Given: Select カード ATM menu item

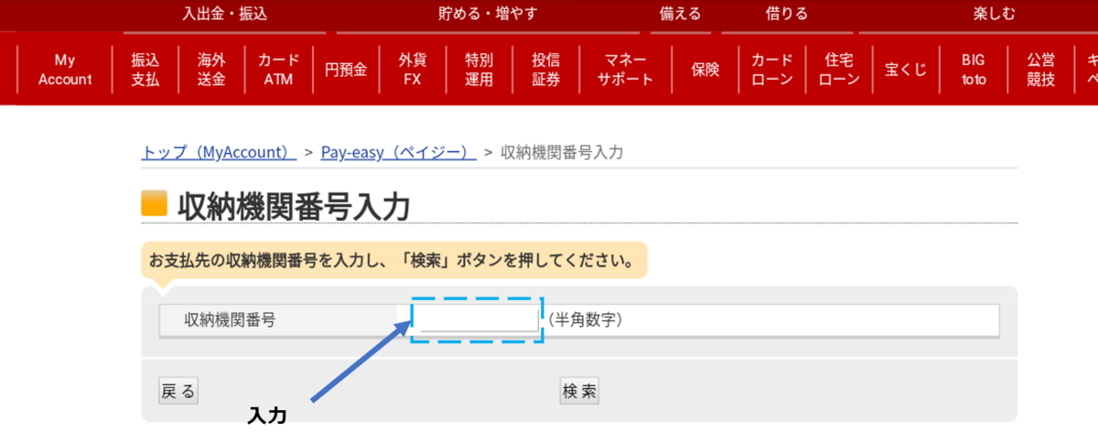Looking at the screenshot, I should click(x=278, y=70).
